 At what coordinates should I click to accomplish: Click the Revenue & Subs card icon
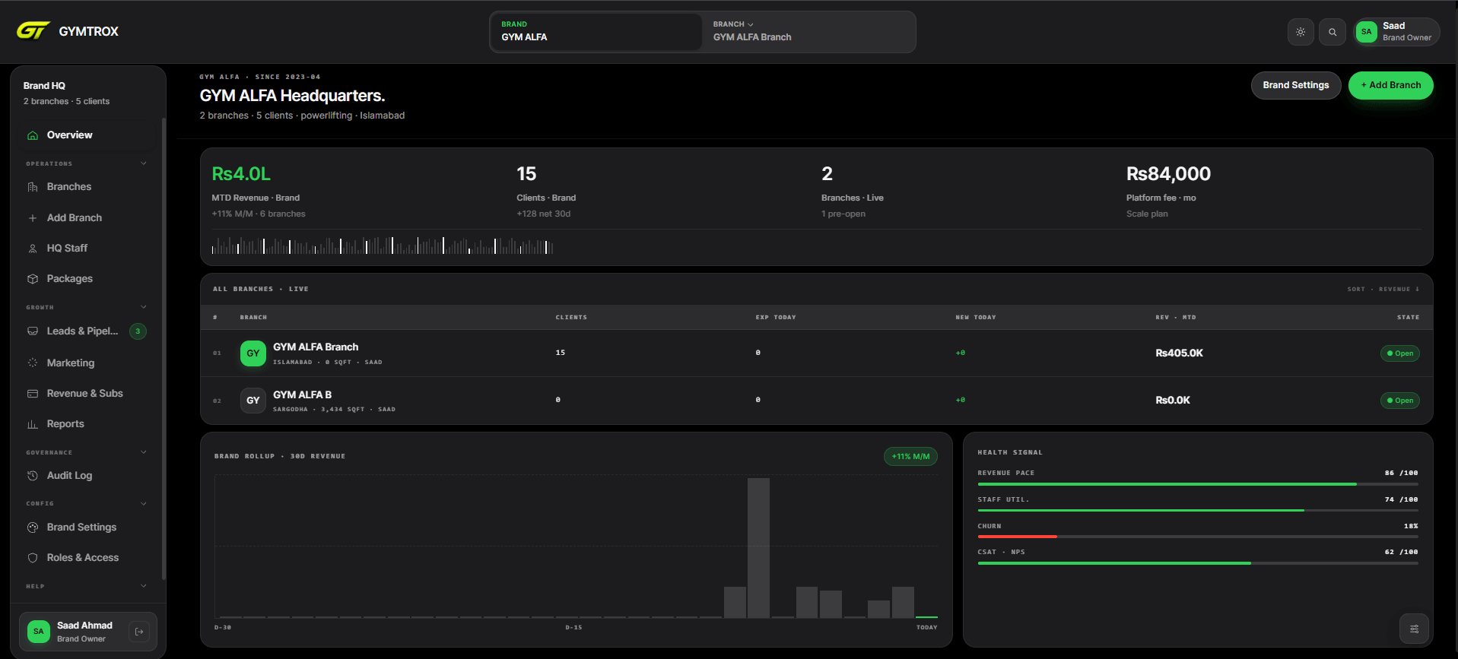[x=33, y=394]
